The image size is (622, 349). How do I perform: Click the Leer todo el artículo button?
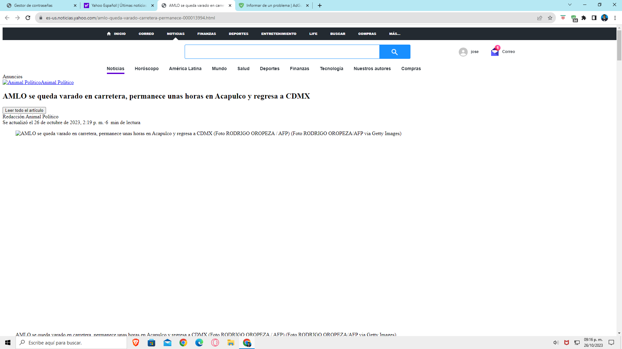24,110
